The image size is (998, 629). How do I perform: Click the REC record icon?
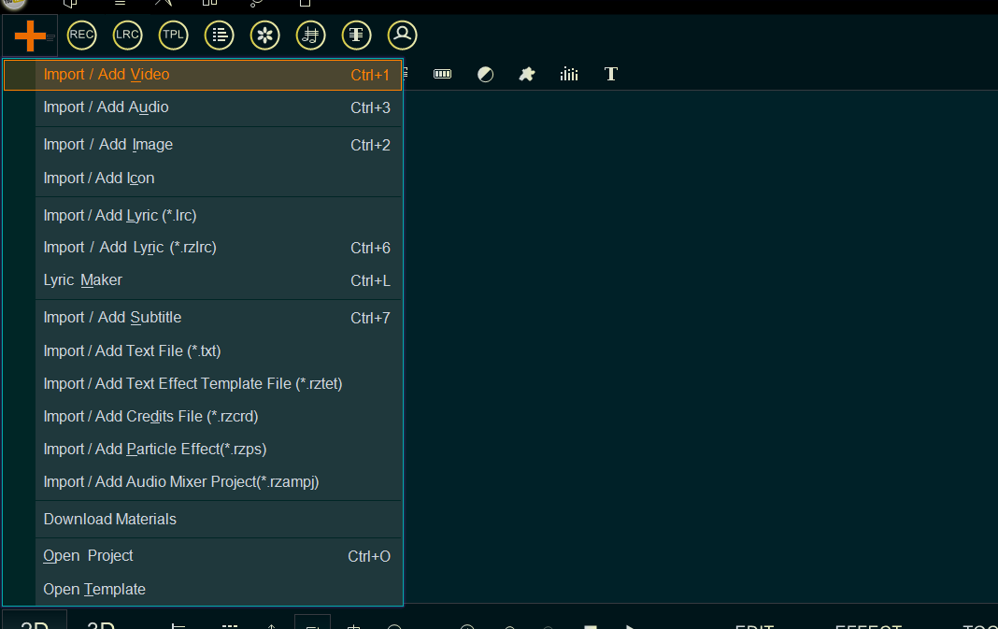pyautogui.click(x=81, y=36)
